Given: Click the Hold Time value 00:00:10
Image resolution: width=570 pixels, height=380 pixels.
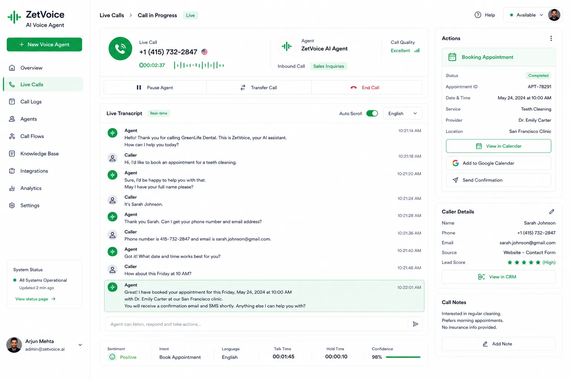Looking at the screenshot, I should pos(336,357).
